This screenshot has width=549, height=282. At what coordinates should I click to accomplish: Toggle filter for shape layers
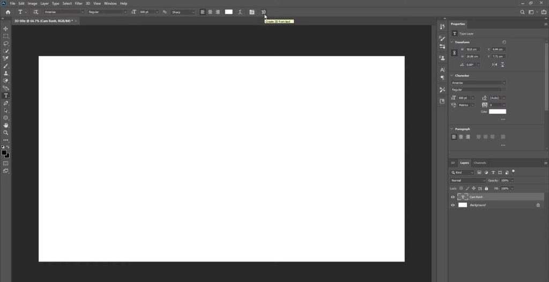pyautogui.click(x=500, y=172)
